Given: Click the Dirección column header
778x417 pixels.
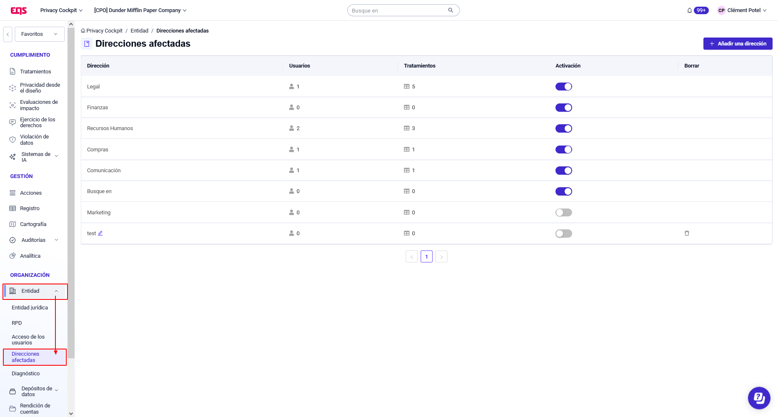Looking at the screenshot, I should click(98, 66).
